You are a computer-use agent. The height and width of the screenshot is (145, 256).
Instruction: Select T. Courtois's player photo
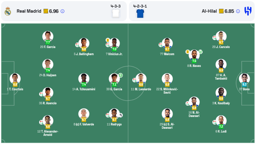[15, 78]
